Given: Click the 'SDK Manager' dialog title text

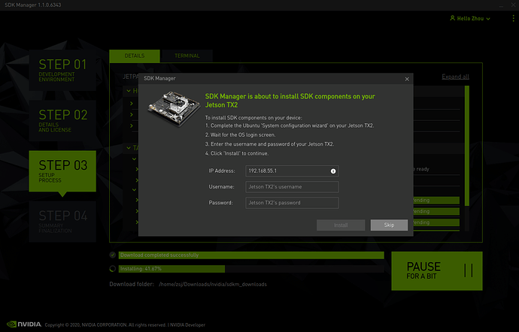Looking at the screenshot, I should (159, 78).
